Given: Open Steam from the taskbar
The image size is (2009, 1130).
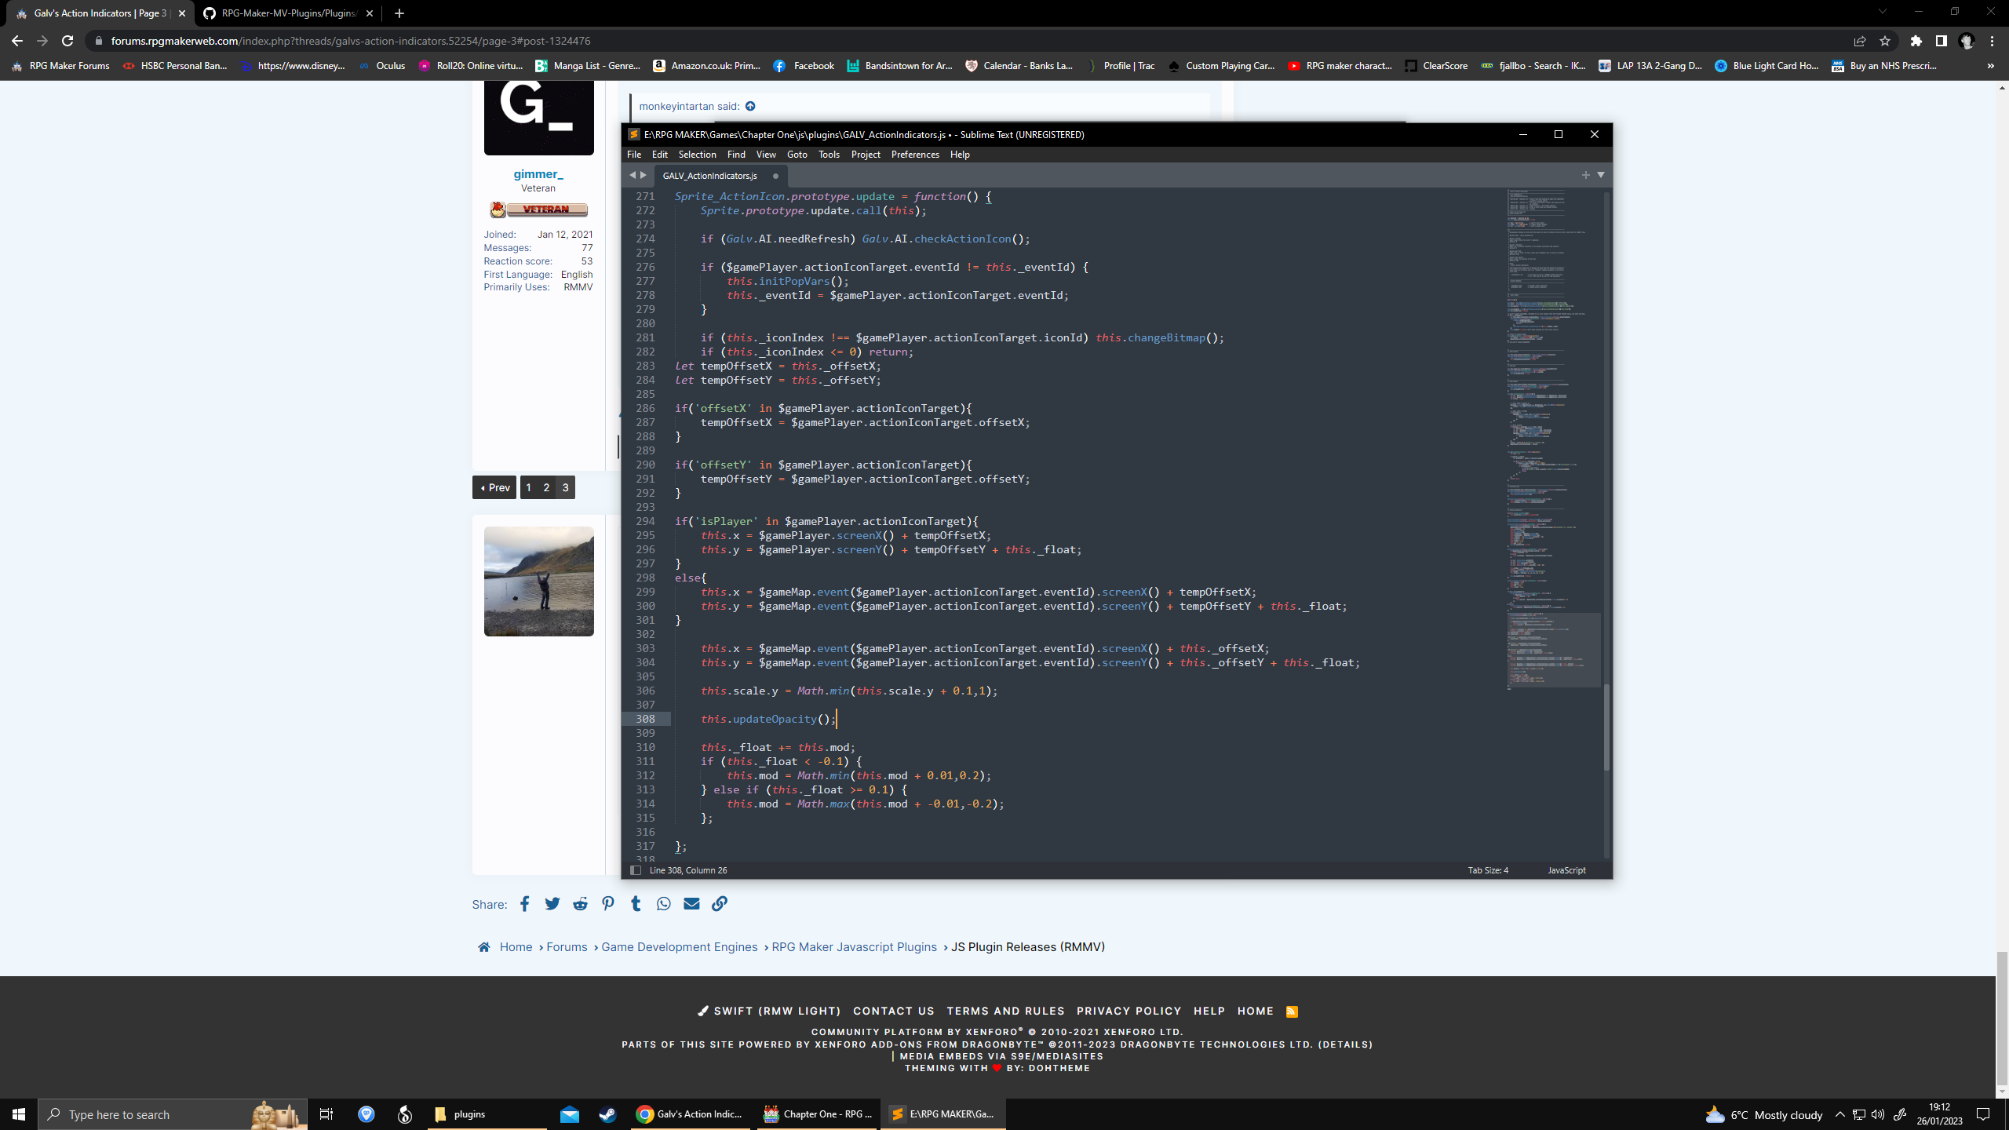Looking at the screenshot, I should coord(607,1114).
